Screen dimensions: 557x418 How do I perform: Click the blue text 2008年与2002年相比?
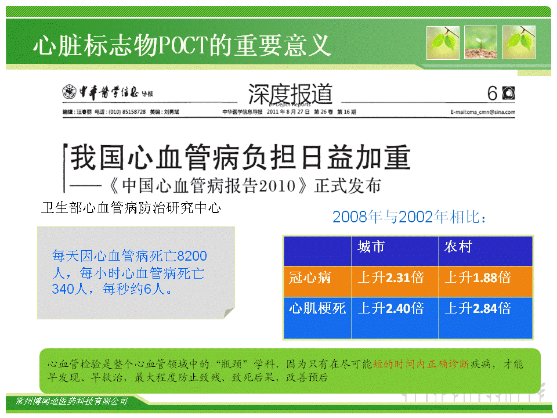tap(409, 217)
